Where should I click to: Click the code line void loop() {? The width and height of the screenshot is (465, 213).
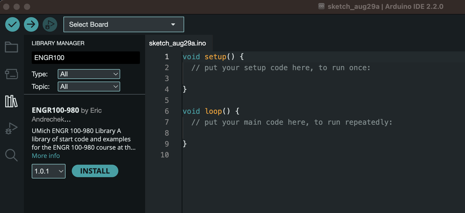211,111
